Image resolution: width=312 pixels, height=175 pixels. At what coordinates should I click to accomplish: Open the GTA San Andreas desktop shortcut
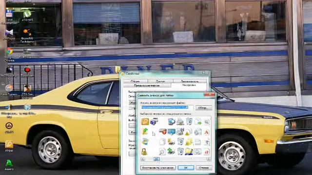click(27, 91)
